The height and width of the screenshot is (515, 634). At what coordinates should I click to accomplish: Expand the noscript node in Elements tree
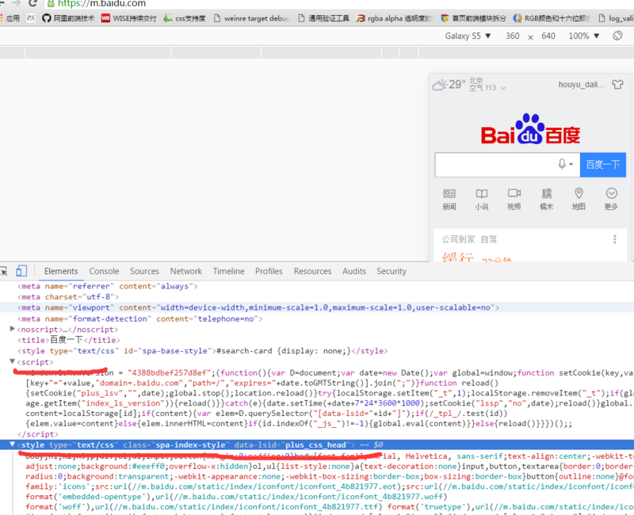coord(13,329)
